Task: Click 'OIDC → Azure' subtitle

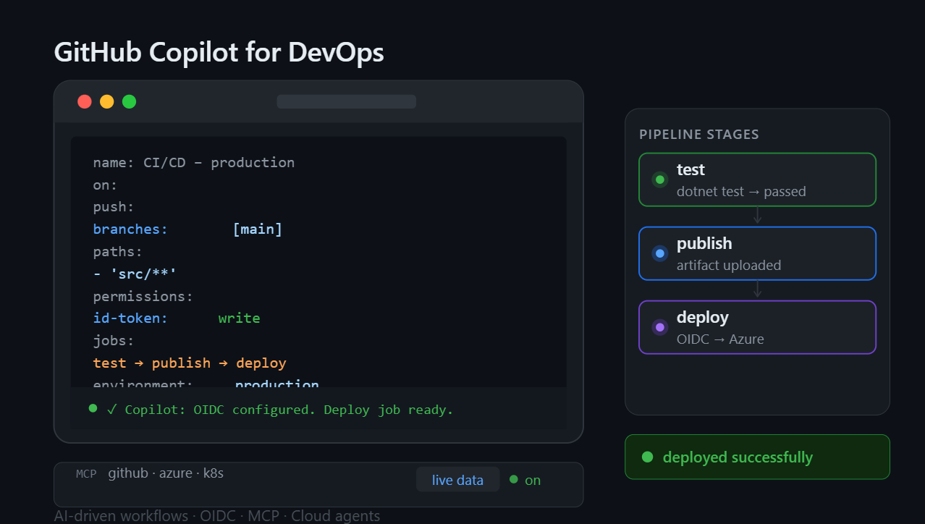Action: pos(720,339)
